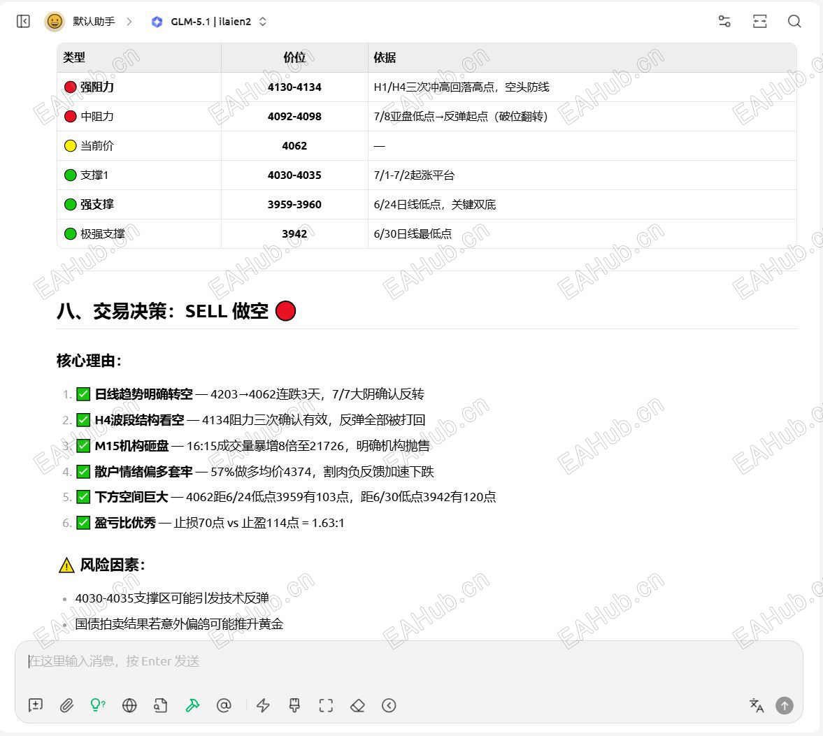Click the bullet 4030-4035支撑区可能引发技术反弹

[x=172, y=598]
